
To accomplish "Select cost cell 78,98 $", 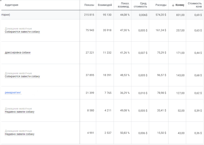I will (162, 93).
